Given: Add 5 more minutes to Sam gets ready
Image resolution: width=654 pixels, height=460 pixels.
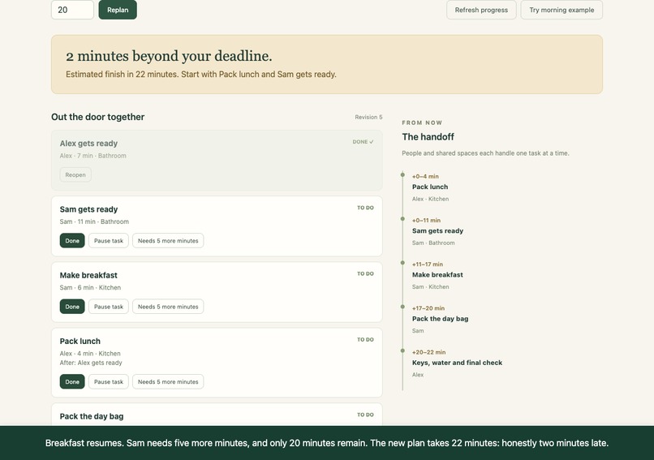Looking at the screenshot, I should [168, 241].
